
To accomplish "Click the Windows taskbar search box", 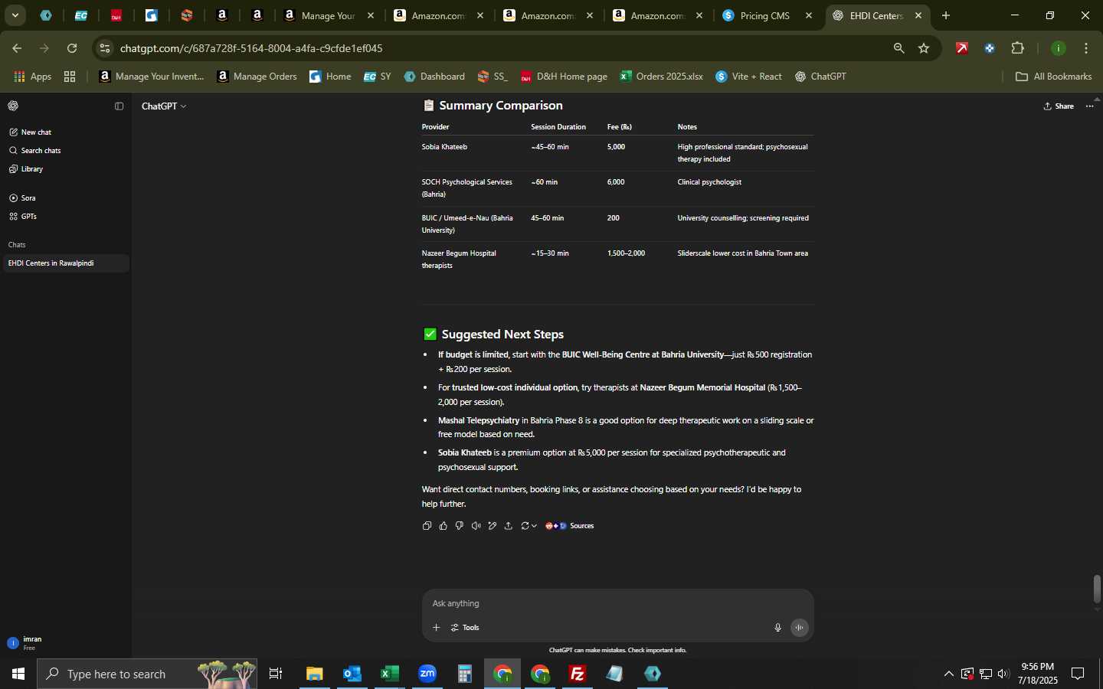I will [147, 674].
